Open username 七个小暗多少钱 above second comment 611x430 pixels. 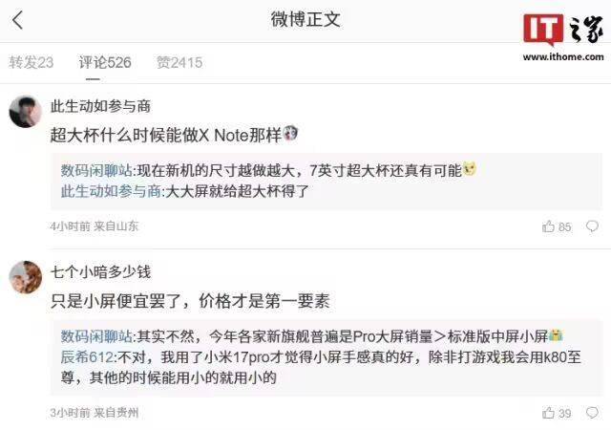pyautogui.click(x=100, y=272)
